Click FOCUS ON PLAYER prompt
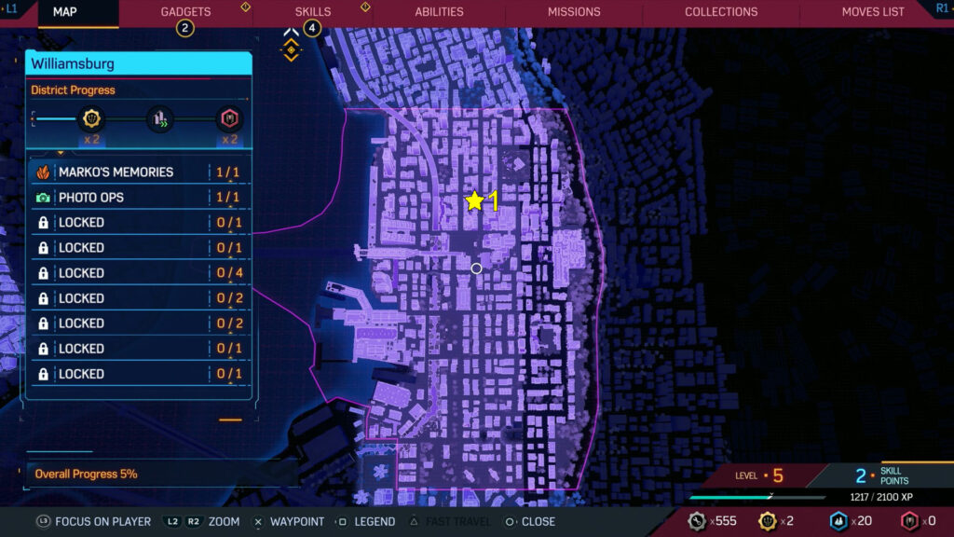 pos(102,522)
